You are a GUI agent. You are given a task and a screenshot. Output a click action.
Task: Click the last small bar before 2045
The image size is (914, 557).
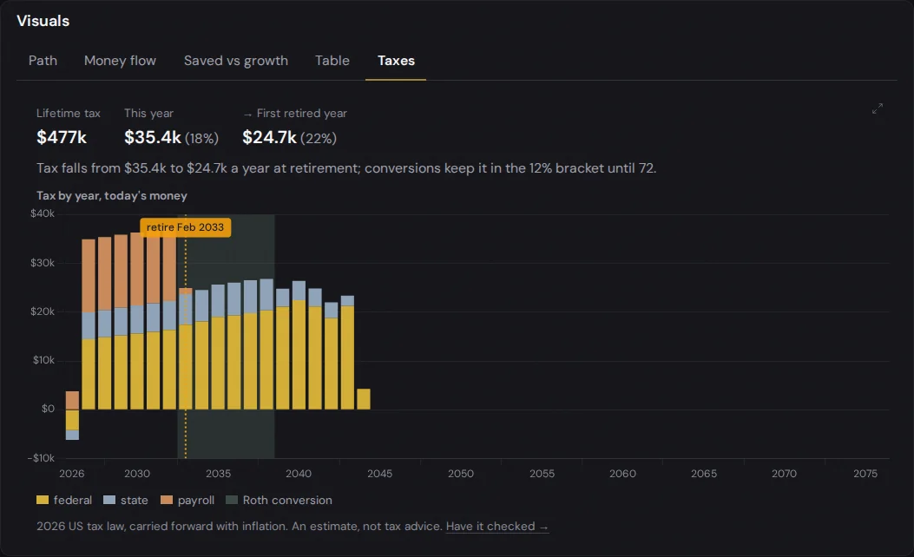363,399
